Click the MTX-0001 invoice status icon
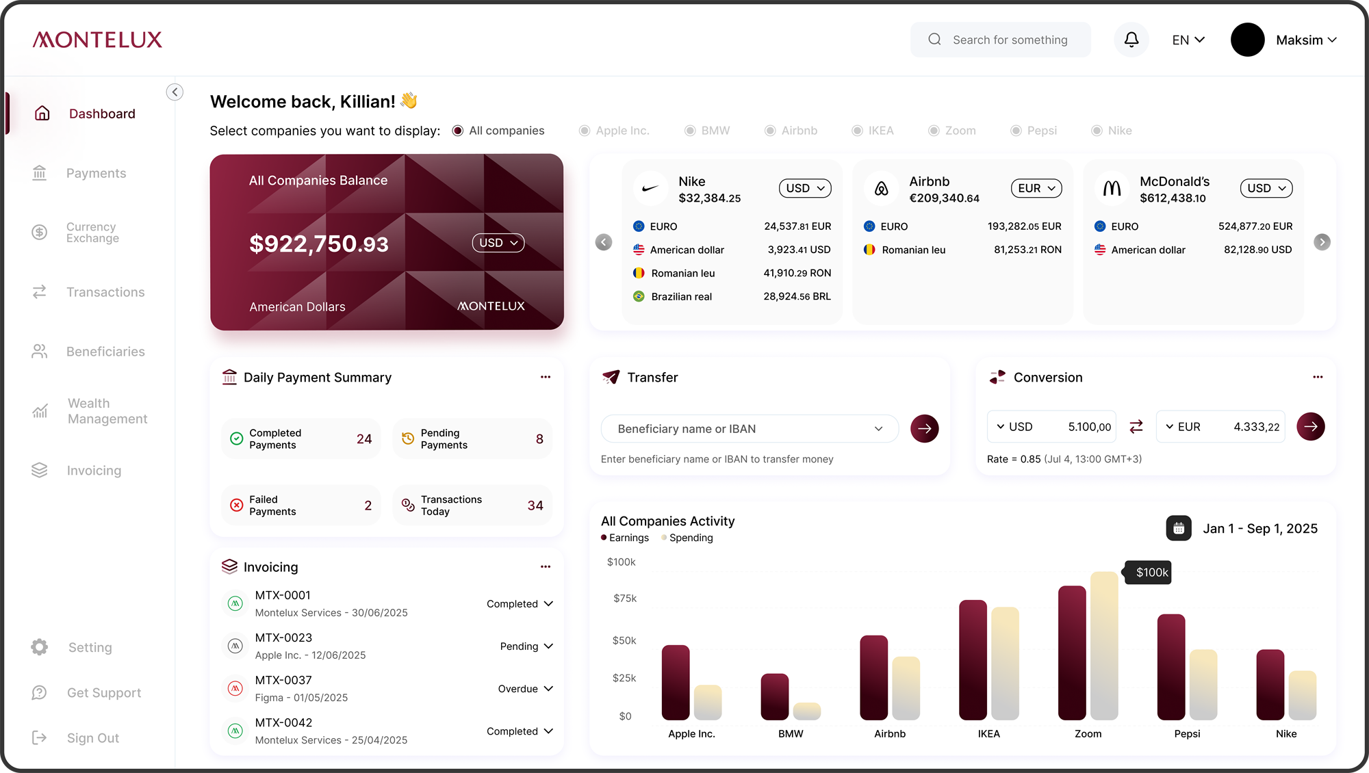This screenshot has height=773, width=1369. (235, 603)
